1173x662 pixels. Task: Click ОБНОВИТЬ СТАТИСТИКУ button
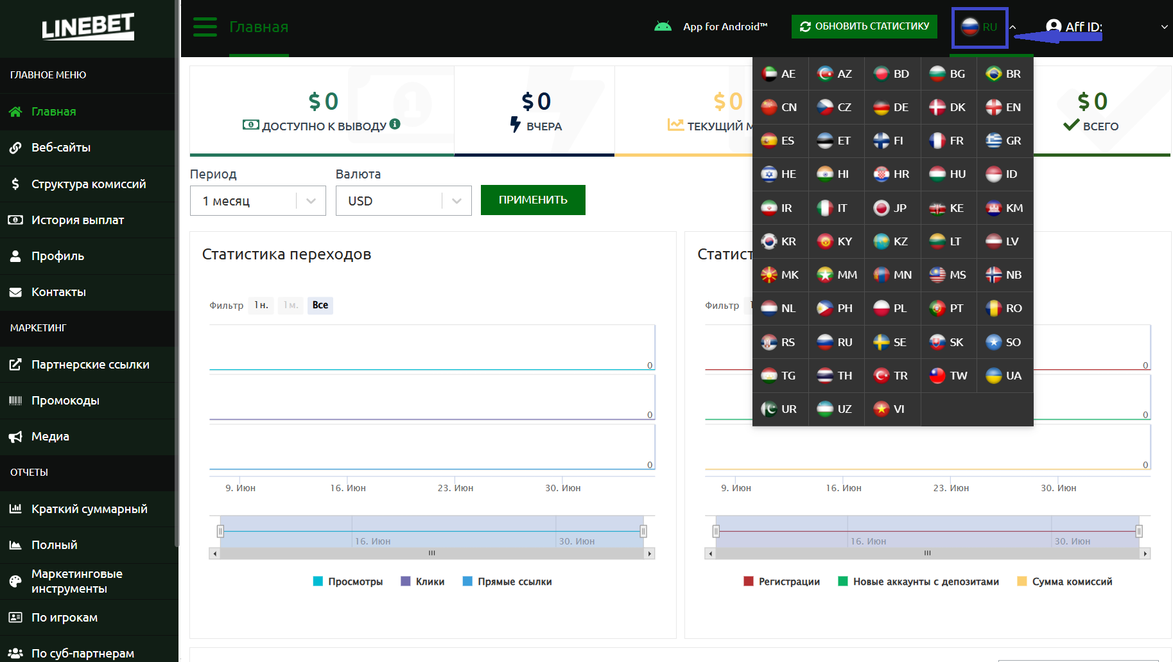coord(864,26)
